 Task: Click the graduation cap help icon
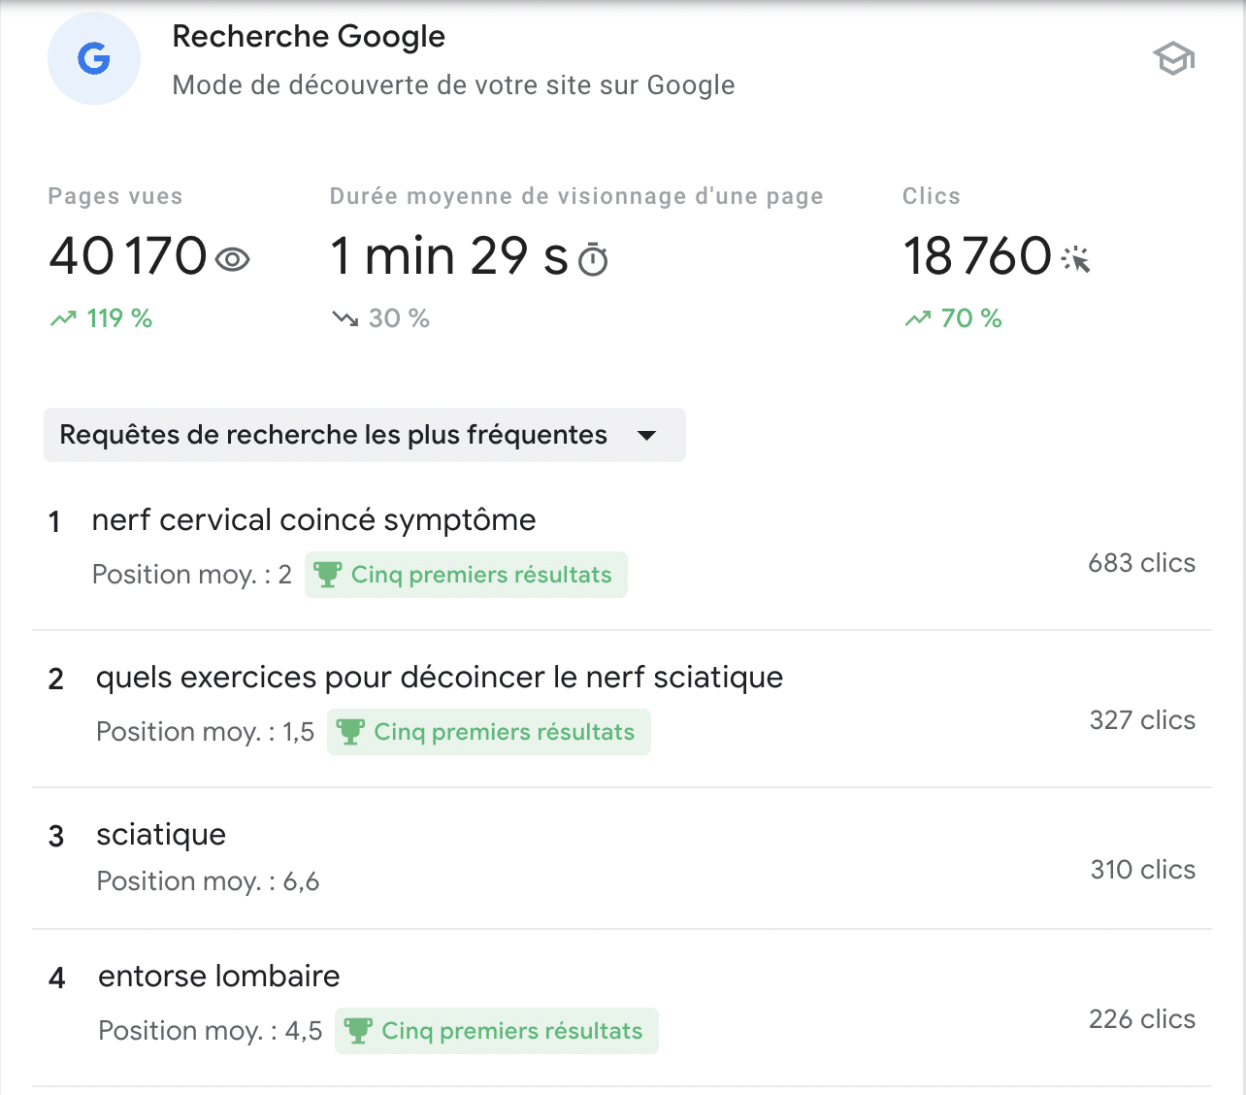tap(1173, 59)
